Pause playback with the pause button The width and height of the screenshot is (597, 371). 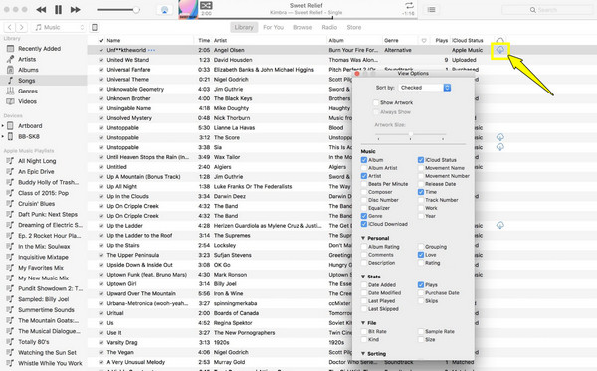[x=58, y=10]
